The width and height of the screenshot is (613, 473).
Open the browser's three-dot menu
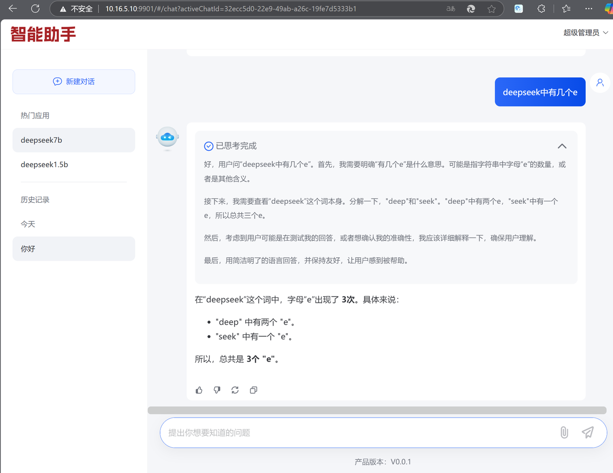point(589,9)
